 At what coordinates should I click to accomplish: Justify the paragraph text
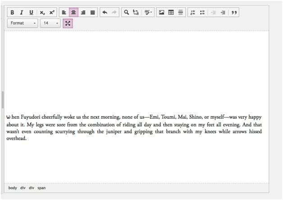click(x=92, y=13)
